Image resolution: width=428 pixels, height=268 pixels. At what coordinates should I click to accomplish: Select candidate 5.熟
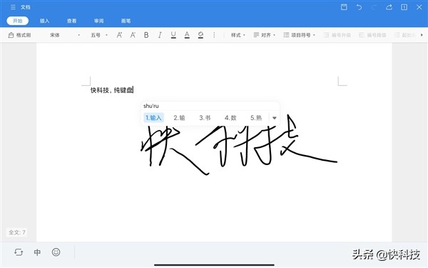pos(256,118)
